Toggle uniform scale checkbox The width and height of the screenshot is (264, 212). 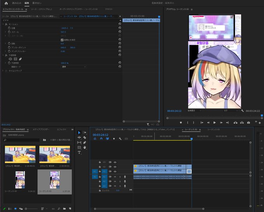pos(62,40)
